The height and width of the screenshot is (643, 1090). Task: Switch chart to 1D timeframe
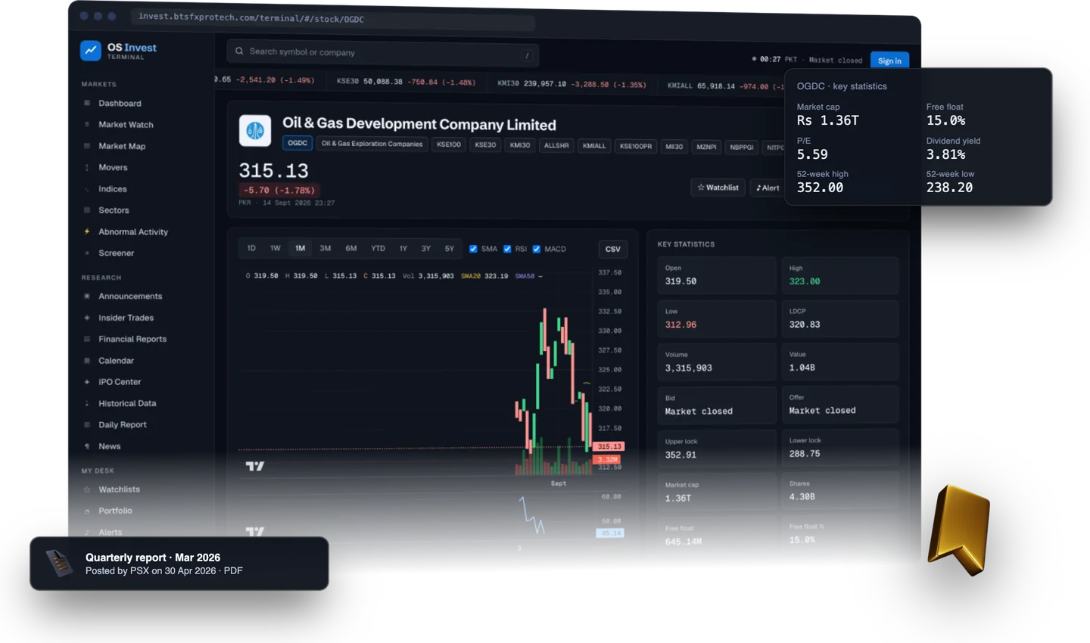pos(251,248)
